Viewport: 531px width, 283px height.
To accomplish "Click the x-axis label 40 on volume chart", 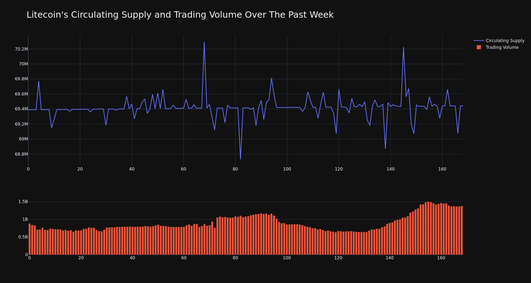I will 132,258.
